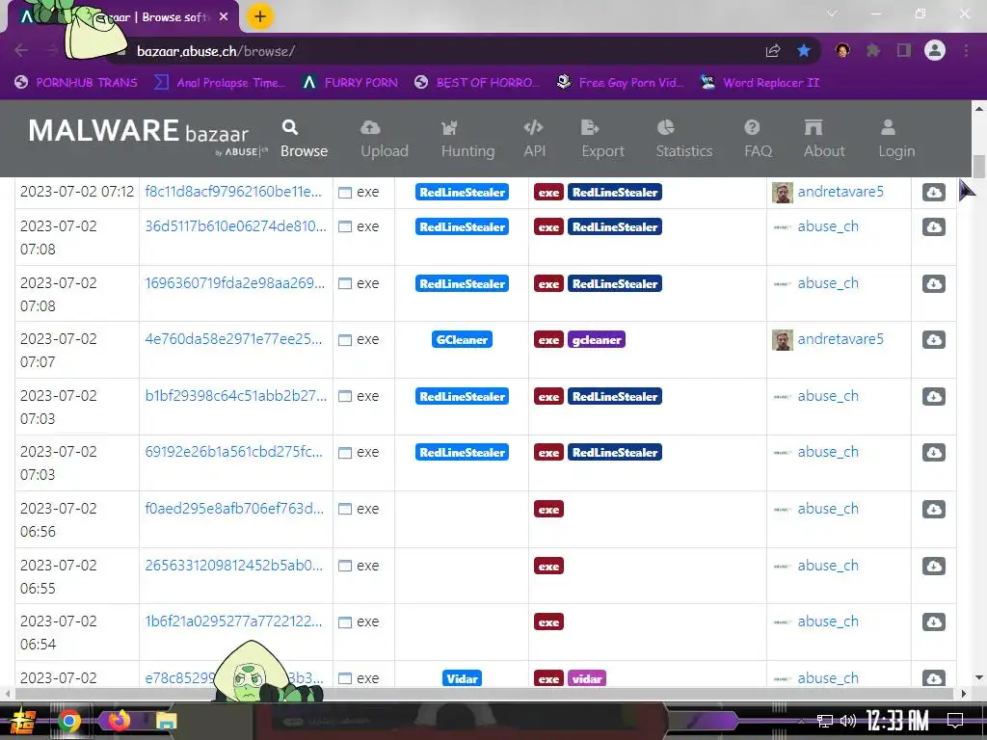Open hash 1b6f21a0295277a7722122 sample
Image resolution: width=987 pixels, height=740 pixels.
tap(233, 621)
